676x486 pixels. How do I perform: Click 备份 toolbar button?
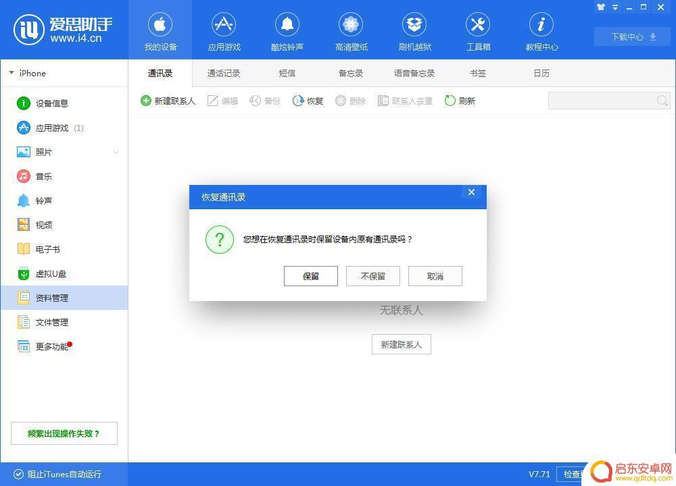coord(265,101)
